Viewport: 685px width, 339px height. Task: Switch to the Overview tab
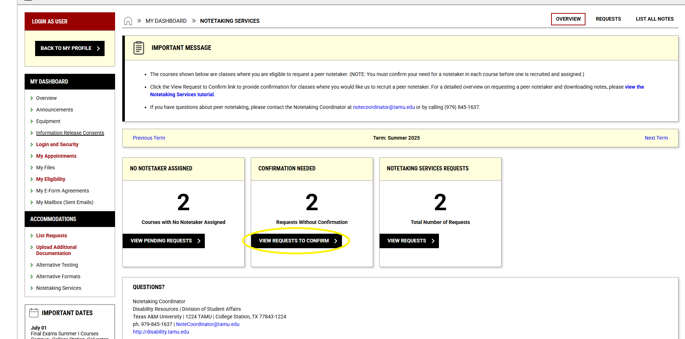pyautogui.click(x=568, y=19)
